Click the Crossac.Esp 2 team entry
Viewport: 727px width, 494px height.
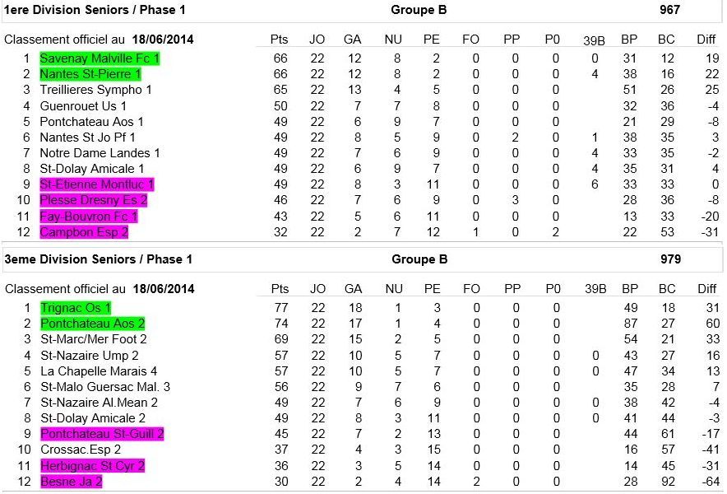coord(81,450)
